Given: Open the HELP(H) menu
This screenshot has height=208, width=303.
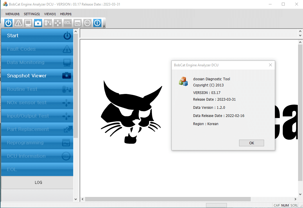Looking at the screenshot, I should pyautogui.click(x=66, y=14).
